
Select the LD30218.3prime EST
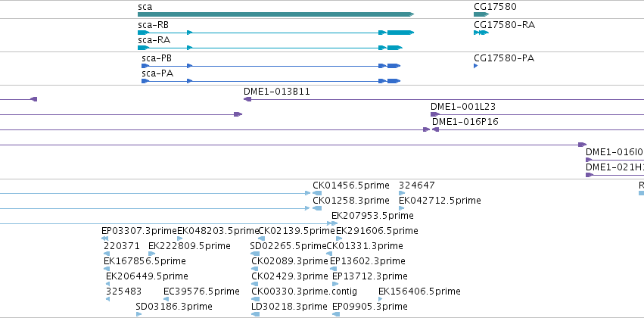[x=256, y=314]
